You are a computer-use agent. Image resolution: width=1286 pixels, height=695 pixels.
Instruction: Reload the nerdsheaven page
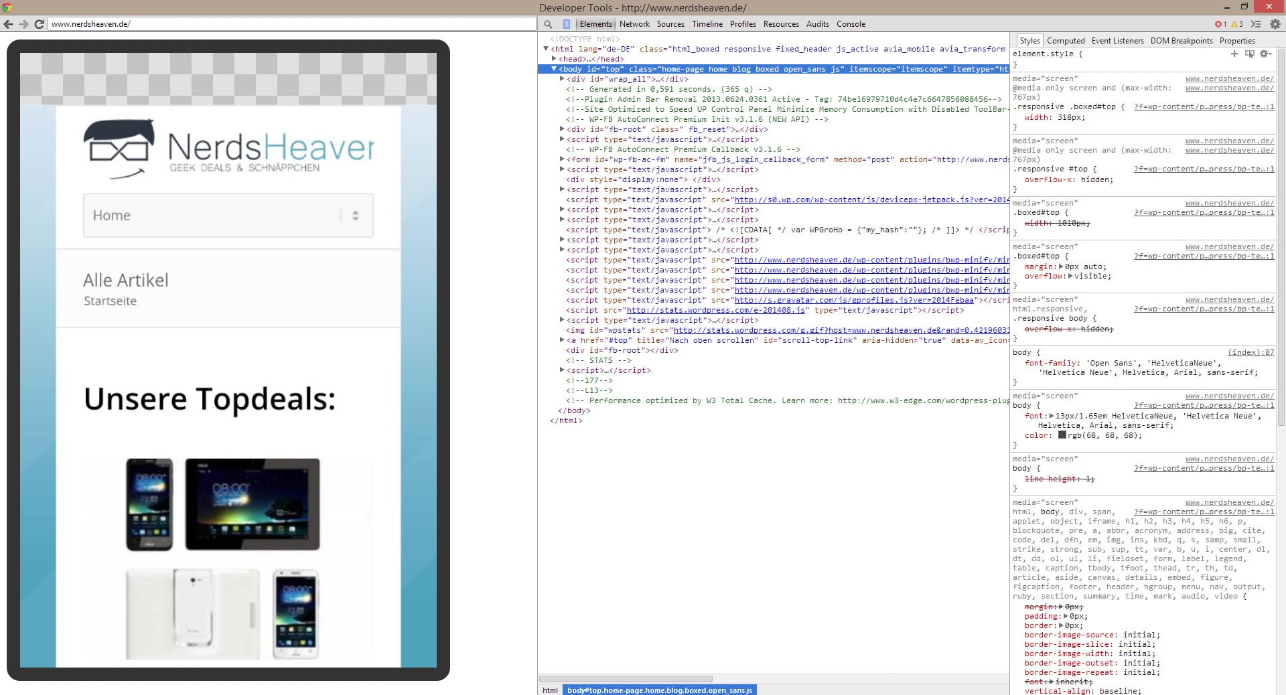pos(39,24)
